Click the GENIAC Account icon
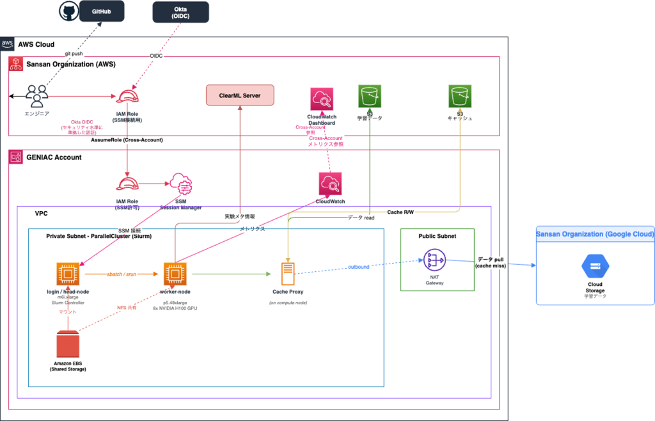Screen dimensions: 655x421 [x=16, y=157]
